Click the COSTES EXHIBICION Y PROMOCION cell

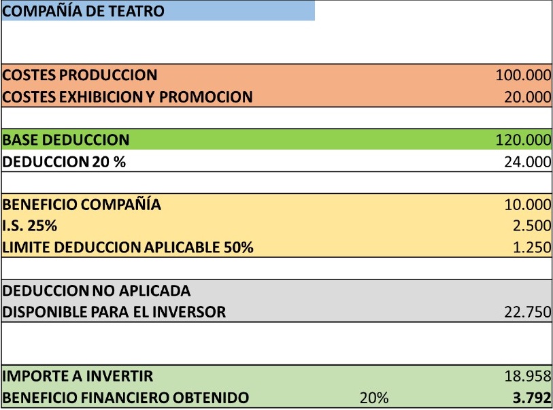(128, 97)
